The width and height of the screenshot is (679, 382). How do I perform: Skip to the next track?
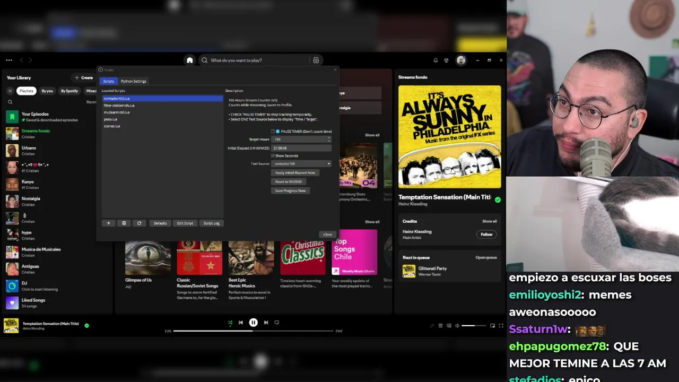click(266, 322)
